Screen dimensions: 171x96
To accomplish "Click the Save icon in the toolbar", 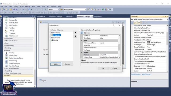I will (14, 10).
